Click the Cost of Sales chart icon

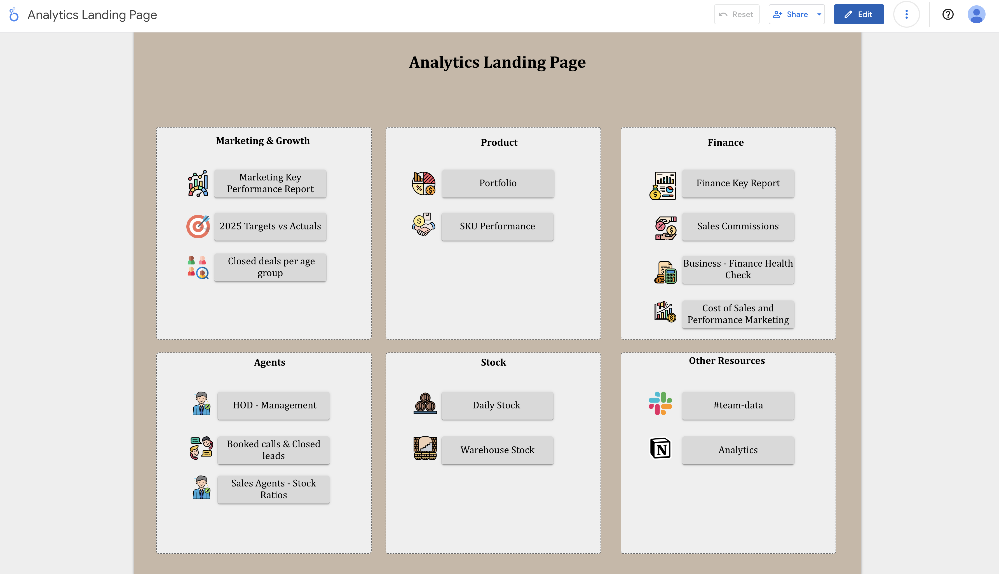[665, 311]
